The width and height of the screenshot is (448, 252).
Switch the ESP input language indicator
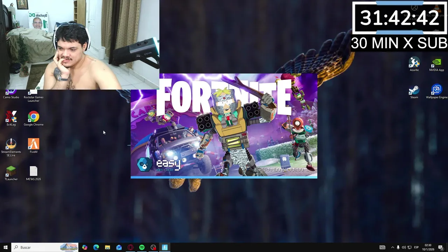tap(416, 247)
